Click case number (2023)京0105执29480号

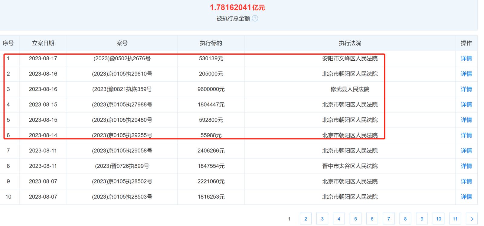(x=122, y=120)
